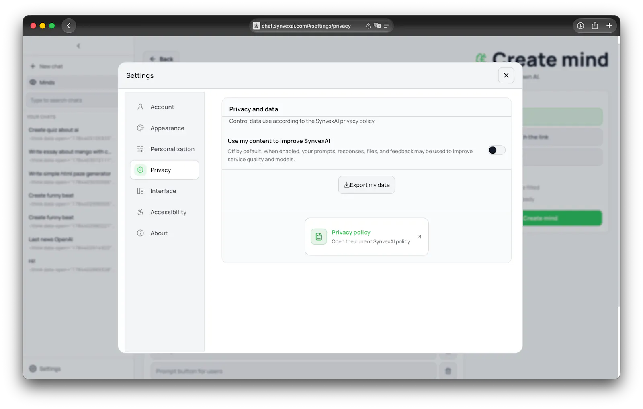Show the Accessibility settings
Screen dimensions: 643x409
point(164,212)
